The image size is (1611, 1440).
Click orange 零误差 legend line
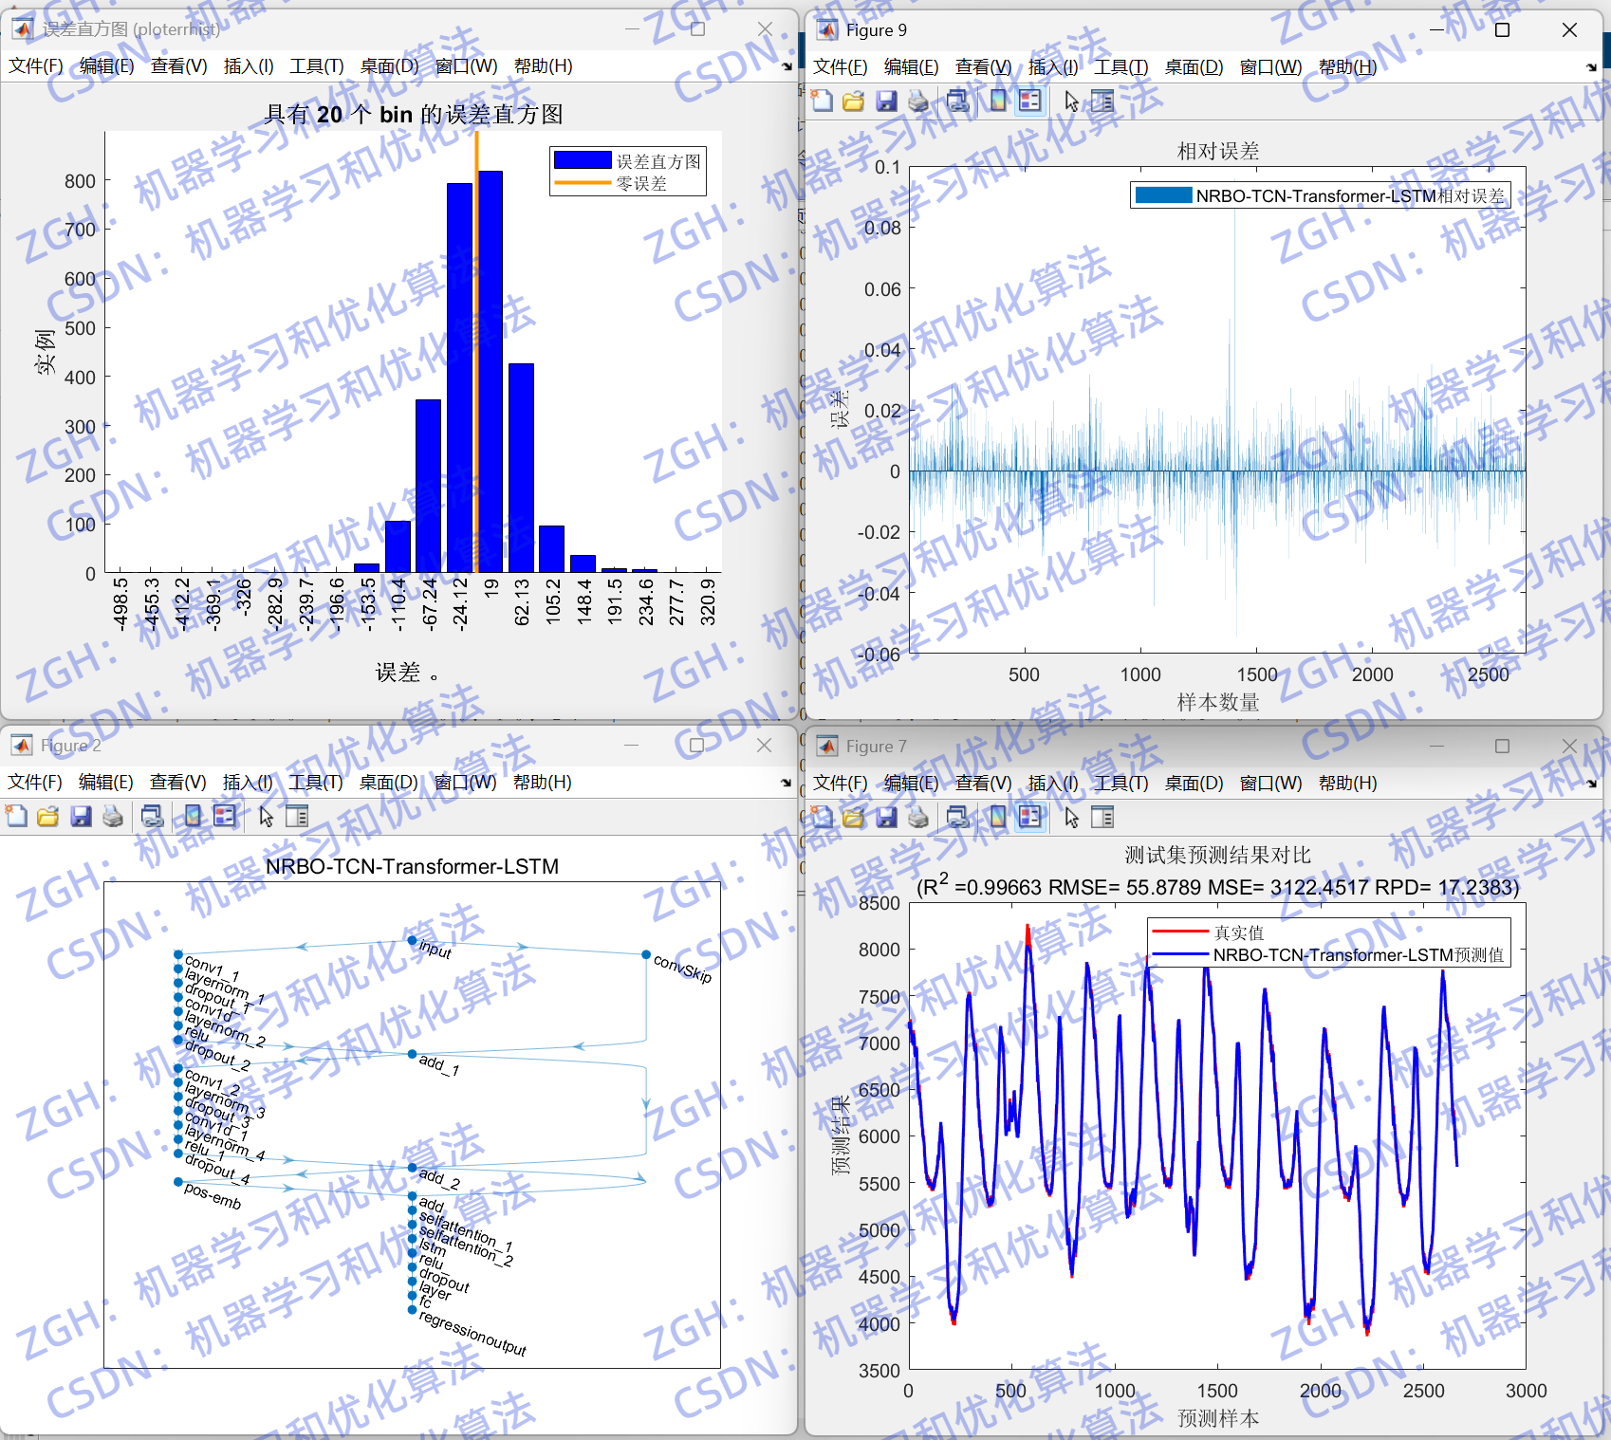click(x=583, y=182)
